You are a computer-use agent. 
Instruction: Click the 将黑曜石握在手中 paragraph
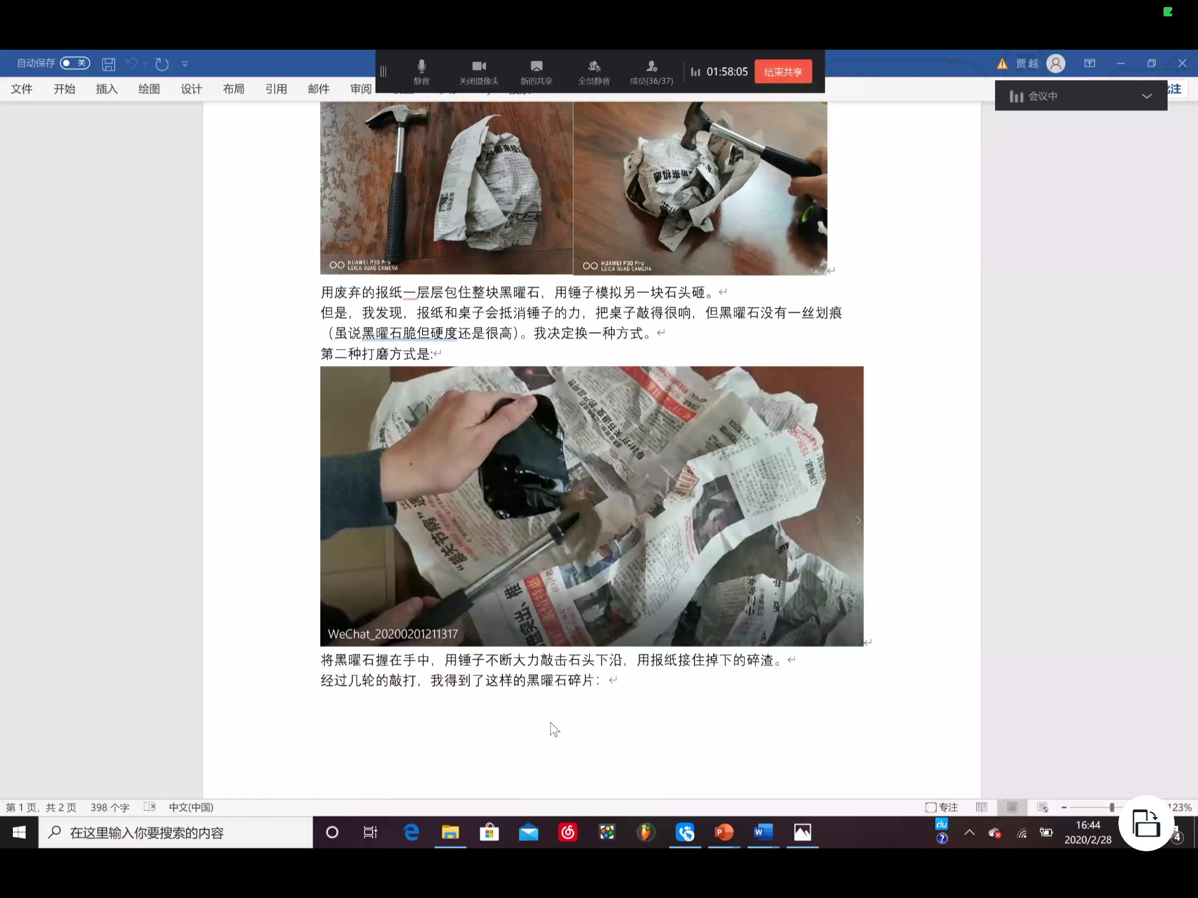pos(552,660)
